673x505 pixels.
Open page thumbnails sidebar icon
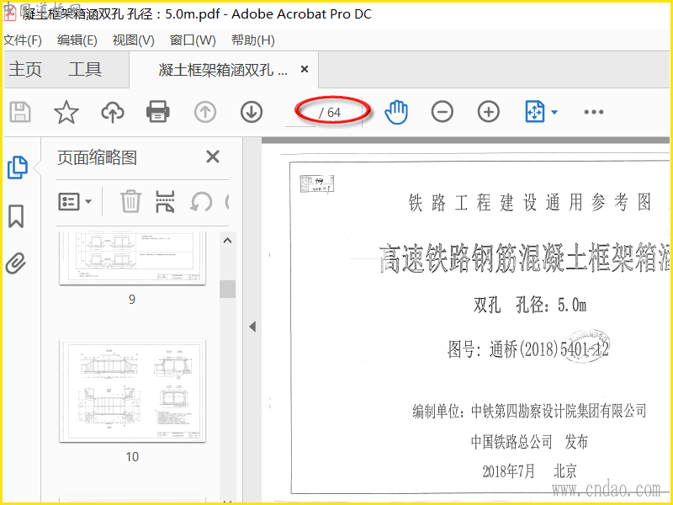click(x=18, y=167)
